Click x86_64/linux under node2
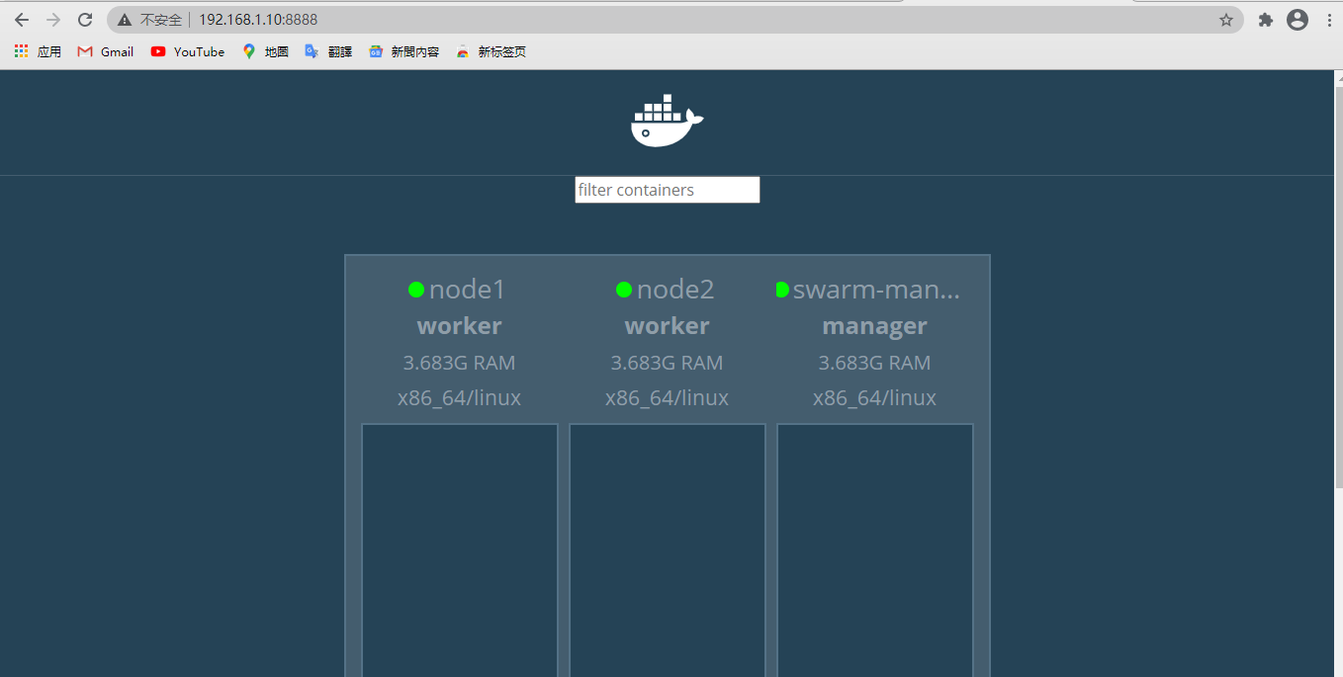Viewport: 1343px width, 677px height. click(x=668, y=398)
